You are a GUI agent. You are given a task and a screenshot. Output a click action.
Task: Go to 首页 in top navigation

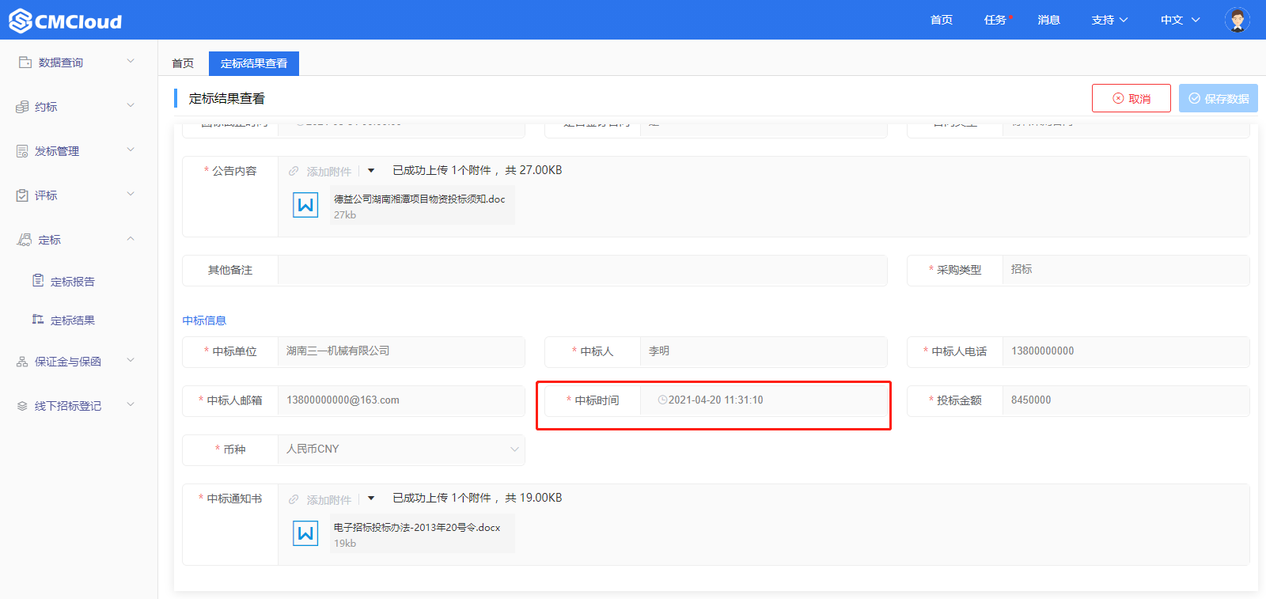pos(942,20)
